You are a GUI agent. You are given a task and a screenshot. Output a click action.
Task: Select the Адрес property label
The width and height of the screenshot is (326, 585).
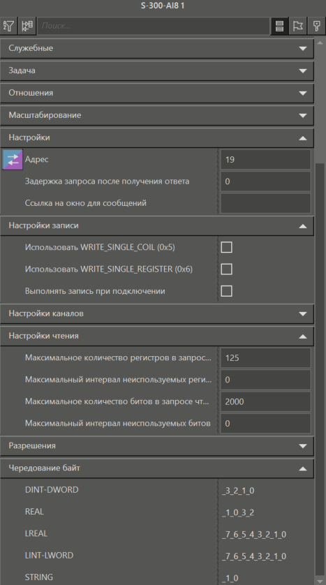36,159
